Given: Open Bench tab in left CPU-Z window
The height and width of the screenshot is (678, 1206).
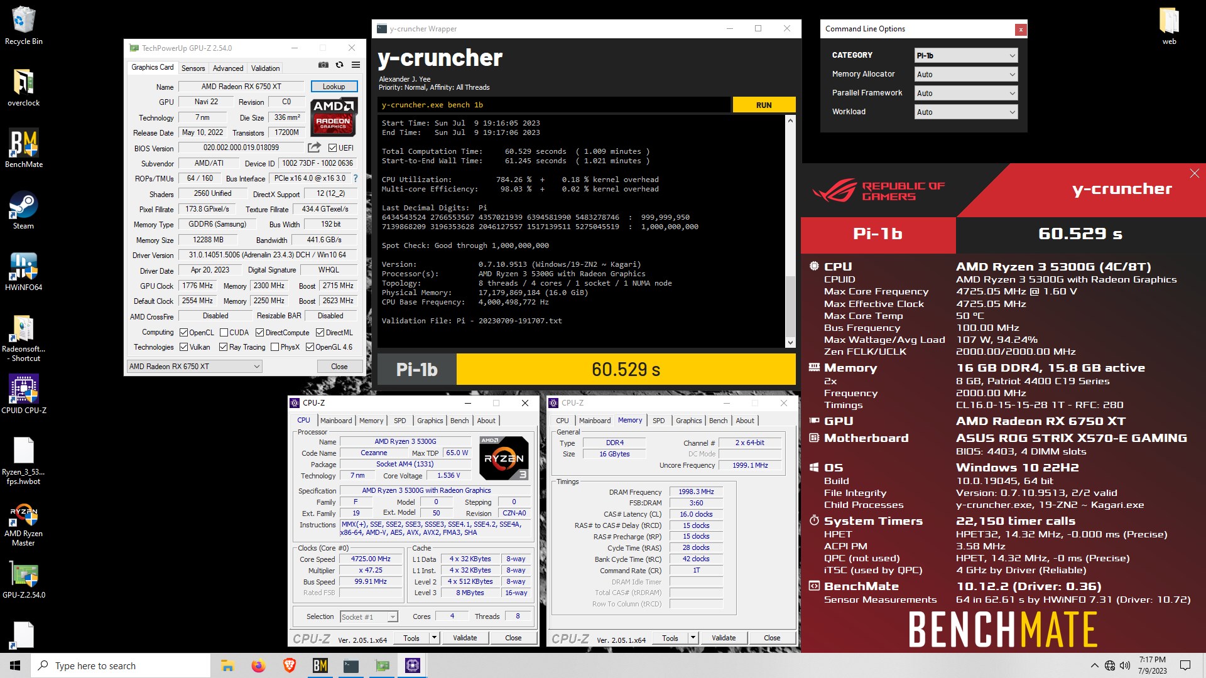Looking at the screenshot, I should (459, 421).
